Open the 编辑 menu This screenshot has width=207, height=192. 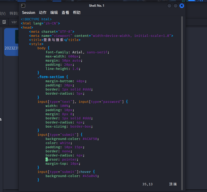pyautogui.click(x=54, y=13)
